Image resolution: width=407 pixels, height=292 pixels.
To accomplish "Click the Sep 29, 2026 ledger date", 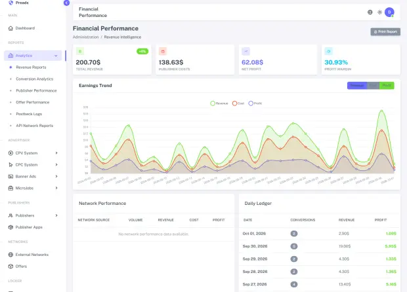I will [x=255, y=259].
